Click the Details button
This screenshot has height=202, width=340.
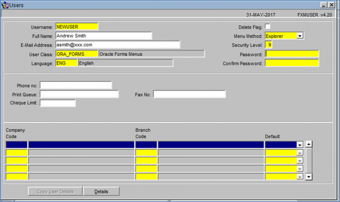tap(101, 191)
